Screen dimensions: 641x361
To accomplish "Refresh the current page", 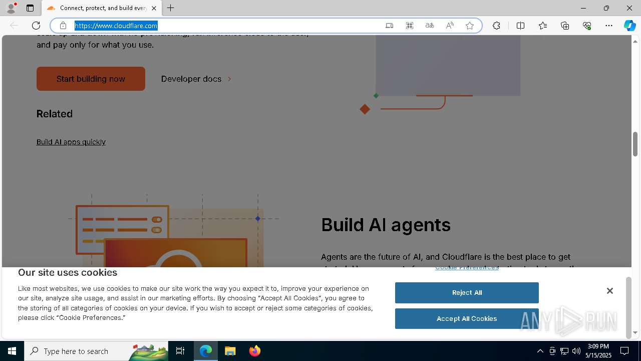I will 36,26.
